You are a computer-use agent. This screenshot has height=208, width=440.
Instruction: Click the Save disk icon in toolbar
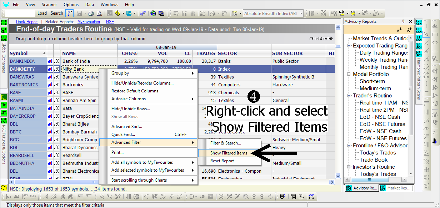(79, 13)
